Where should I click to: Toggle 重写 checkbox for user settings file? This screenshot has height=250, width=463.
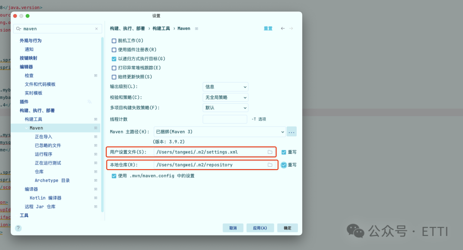(284, 152)
